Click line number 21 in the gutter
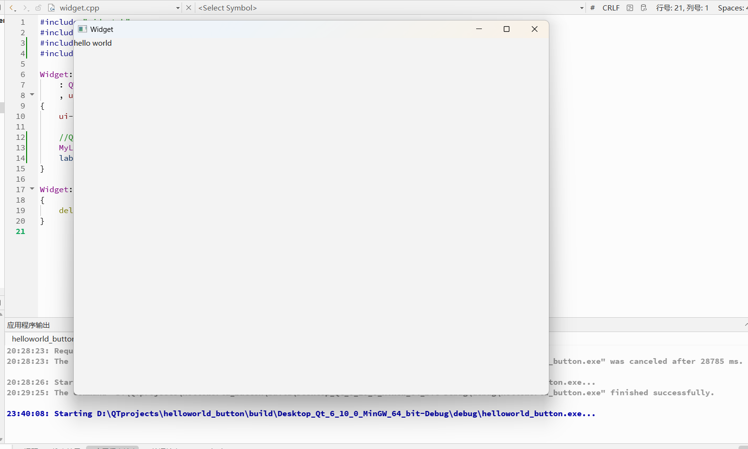748x449 pixels. click(x=20, y=232)
